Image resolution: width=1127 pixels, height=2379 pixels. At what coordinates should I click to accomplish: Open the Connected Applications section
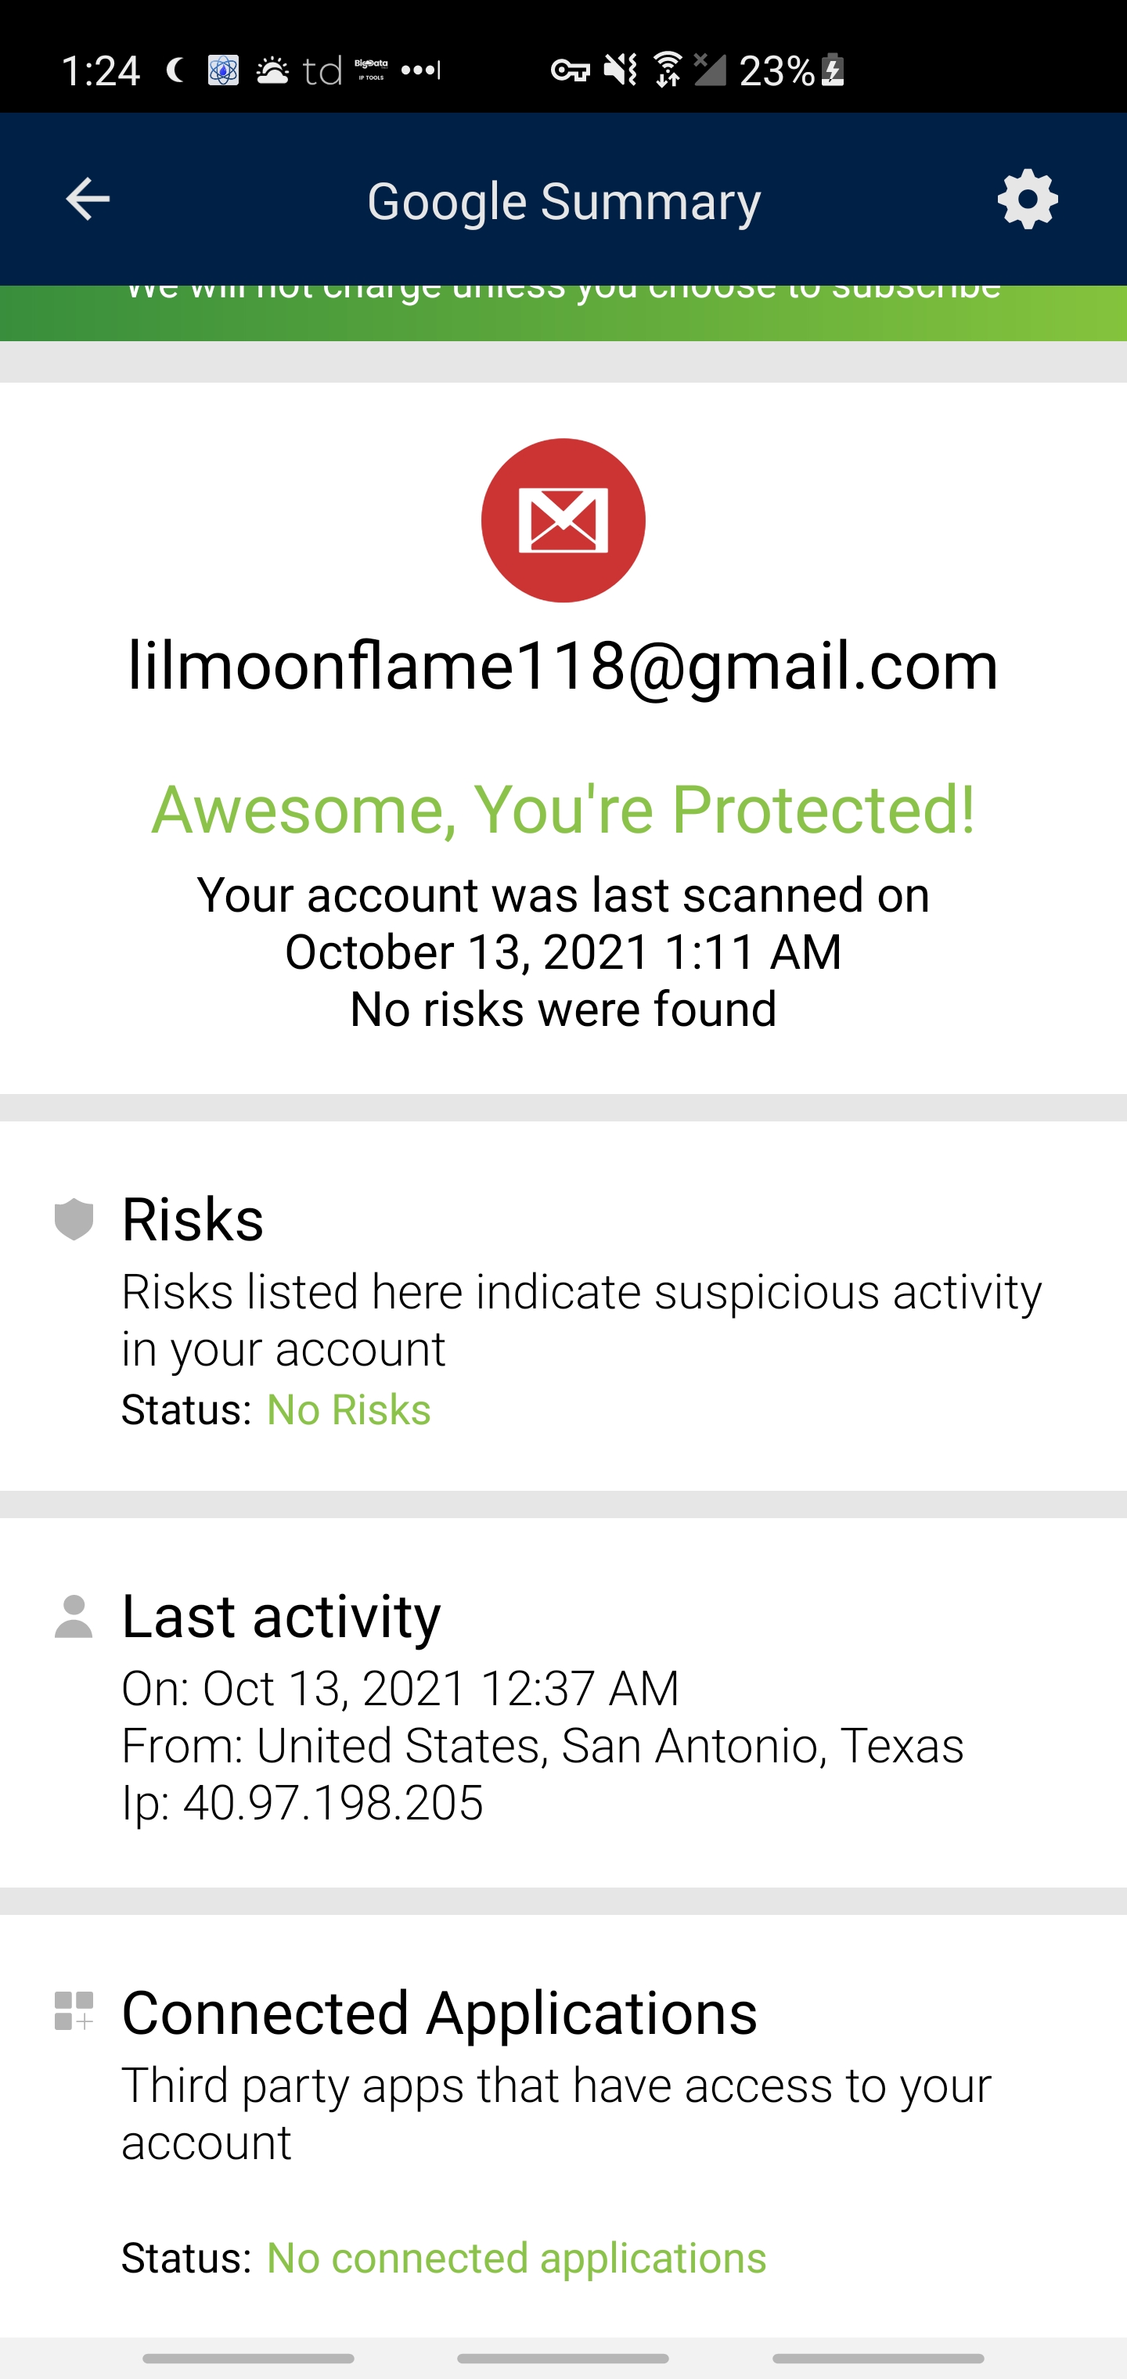440,2014
